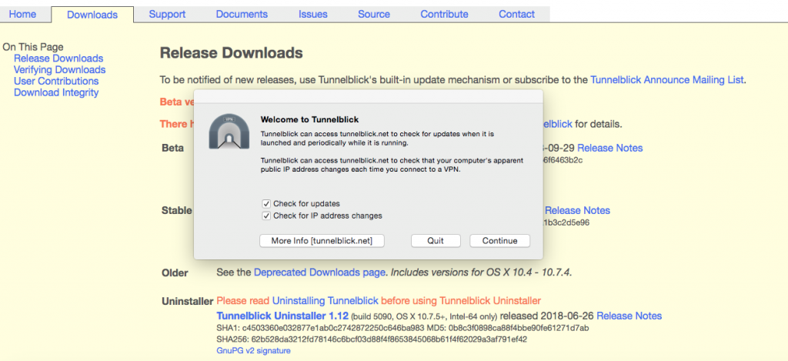Jump to Verifying Downloads sidebar link
The width and height of the screenshot is (788, 361).
click(59, 70)
